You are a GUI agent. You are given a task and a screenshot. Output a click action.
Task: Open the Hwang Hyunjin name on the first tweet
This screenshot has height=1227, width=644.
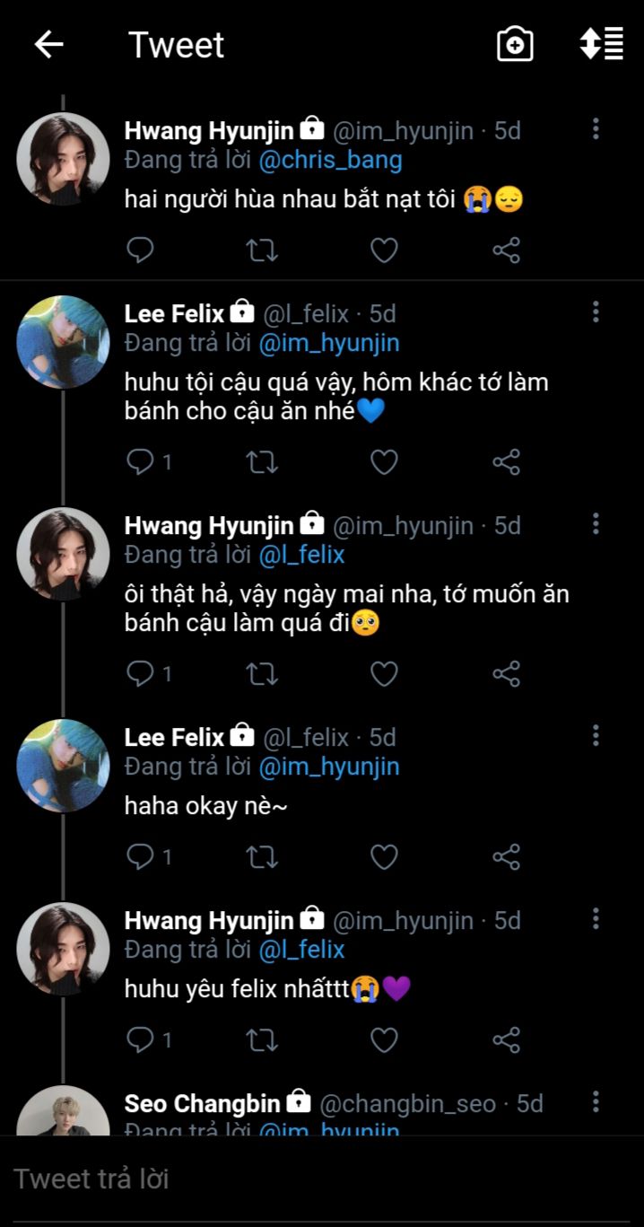click(x=209, y=130)
